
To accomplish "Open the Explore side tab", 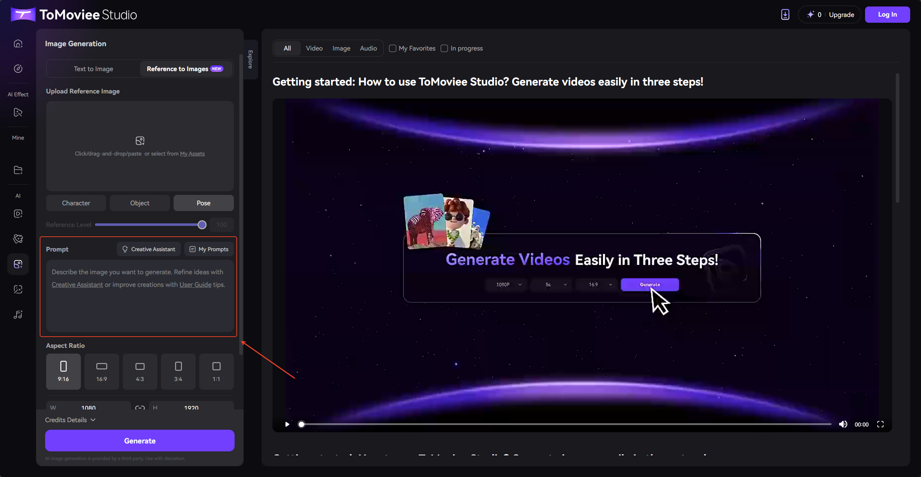I will (250, 59).
